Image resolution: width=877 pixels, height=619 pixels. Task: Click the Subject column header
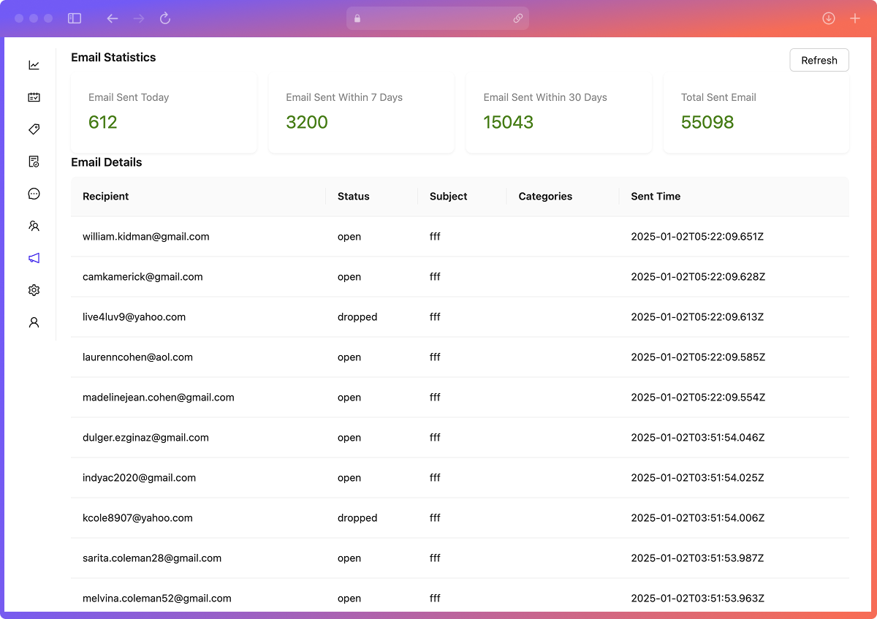(x=462, y=196)
